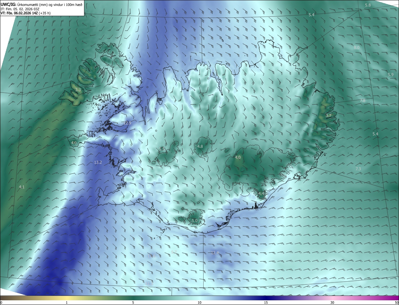Click the colorbar tick labeled 50
The width and height of the screenshot is (399, 305).
pyautogui.click(x=397, y=303)
